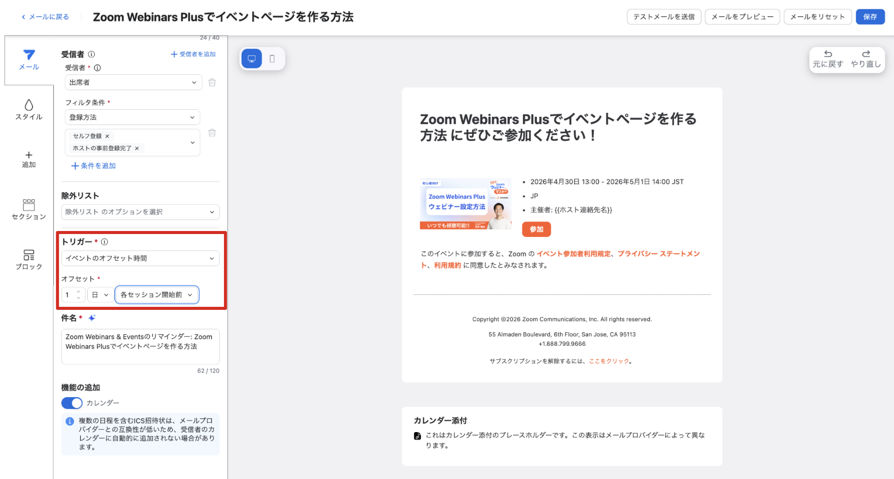Open 除外リスト option dropdown
This screenshot has height=479, width=894.
point(140,212)
